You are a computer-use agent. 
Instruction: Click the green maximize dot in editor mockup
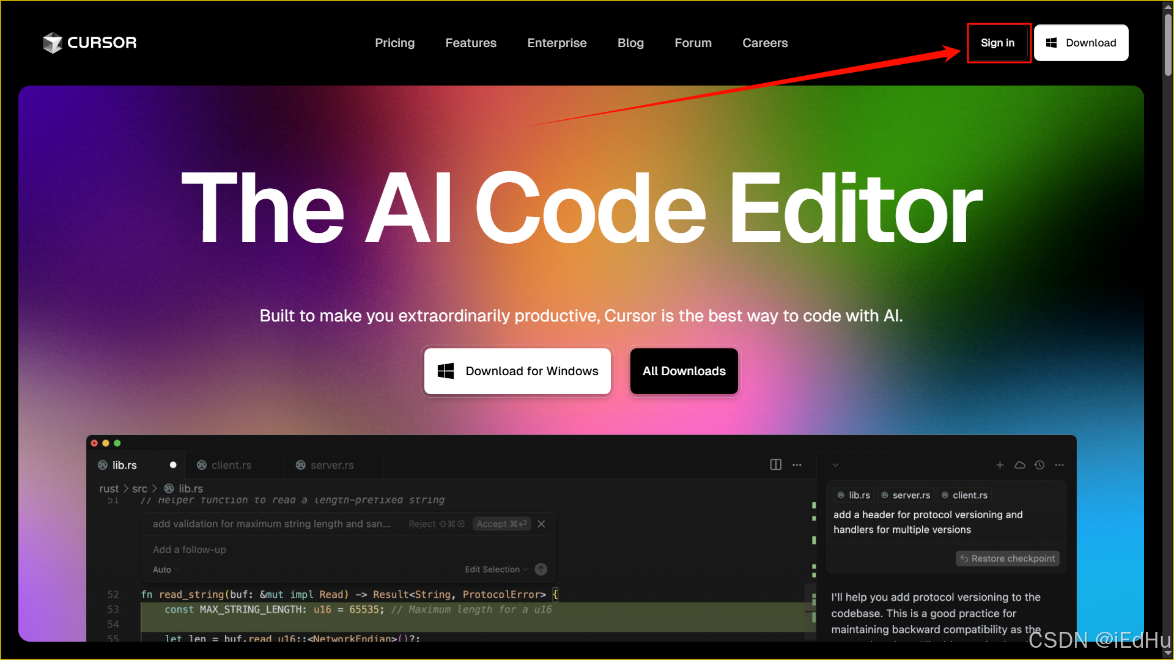[117, 443]
